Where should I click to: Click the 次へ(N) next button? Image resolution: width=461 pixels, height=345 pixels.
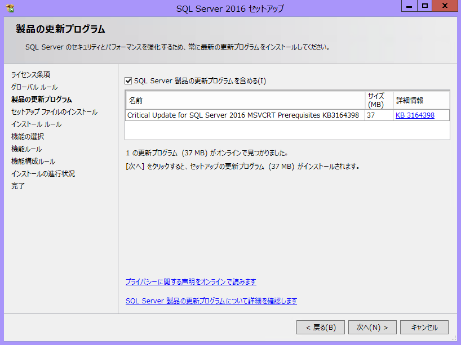point(372,328)
